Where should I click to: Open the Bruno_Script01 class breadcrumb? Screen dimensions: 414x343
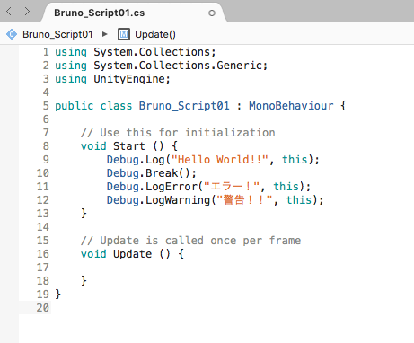[x=57, y=34]
